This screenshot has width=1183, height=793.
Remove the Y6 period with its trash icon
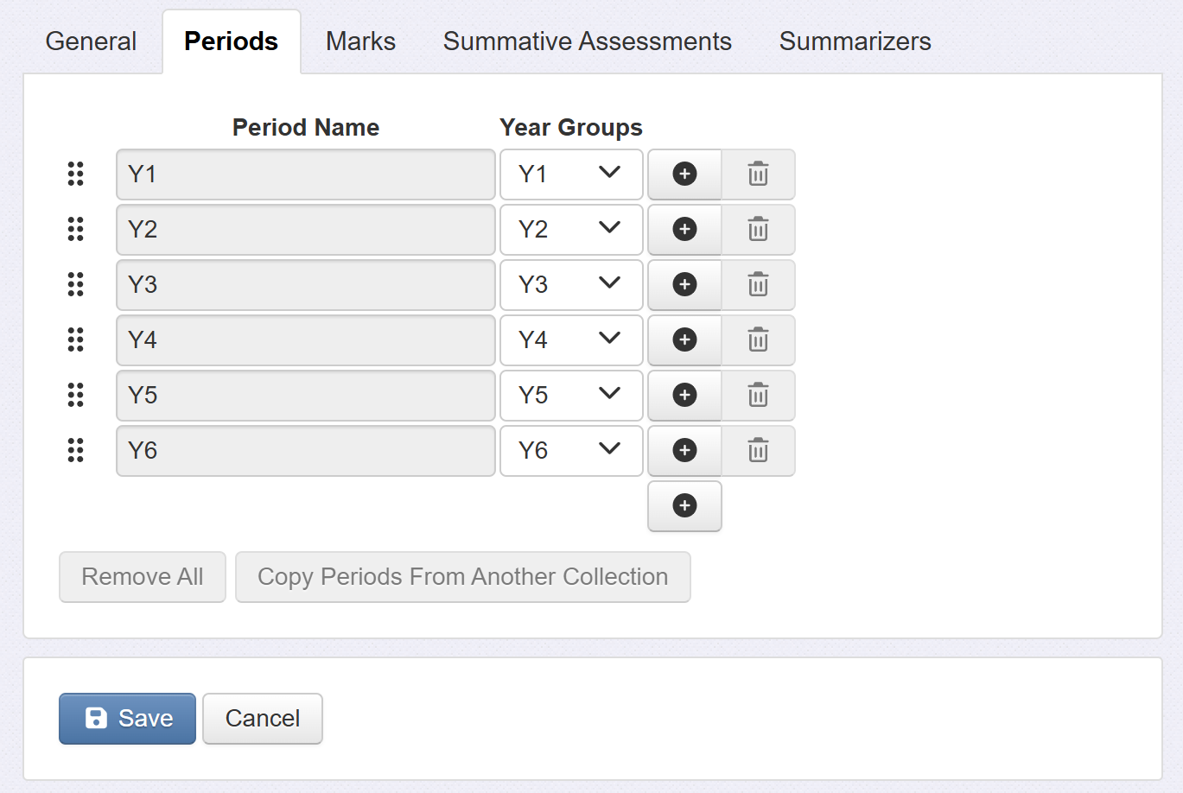coord(758,451)
